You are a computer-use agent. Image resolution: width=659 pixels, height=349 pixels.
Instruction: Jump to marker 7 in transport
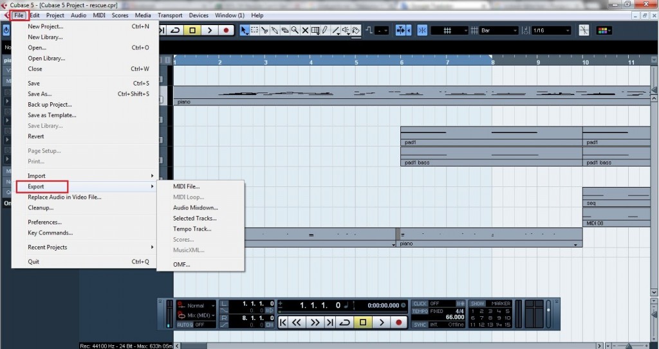481,318
